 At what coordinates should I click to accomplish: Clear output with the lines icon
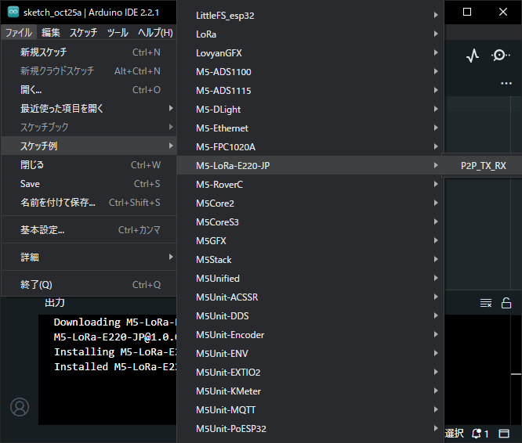coord(486,303)
